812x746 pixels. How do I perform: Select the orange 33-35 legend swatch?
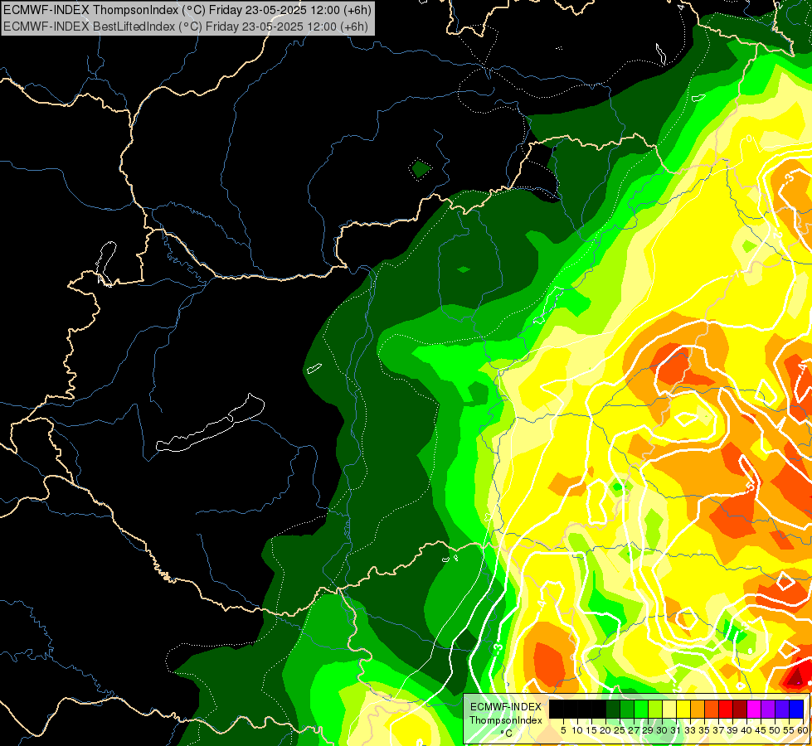click(x=698, y=710)
